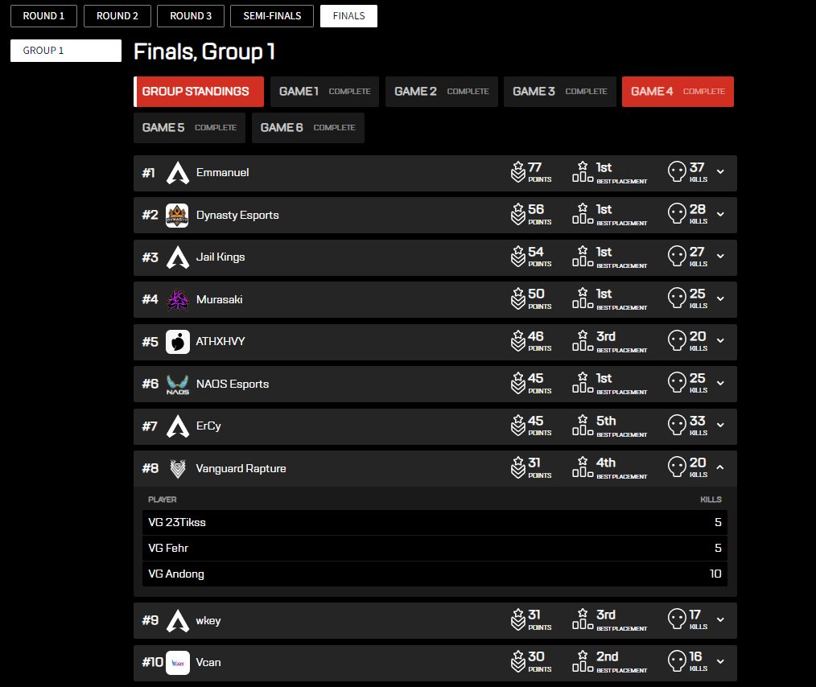
Task: Click Emmanuel's best placement podium icon
Action: (x=583, y=171)
